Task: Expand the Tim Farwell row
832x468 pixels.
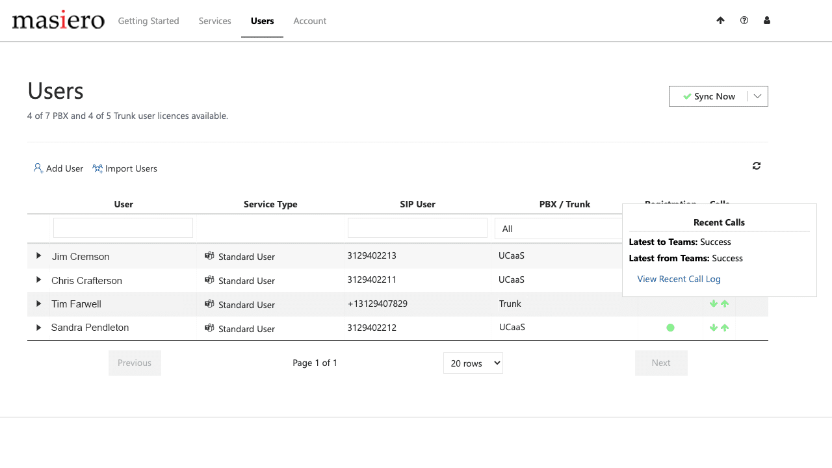Action: 39,304
